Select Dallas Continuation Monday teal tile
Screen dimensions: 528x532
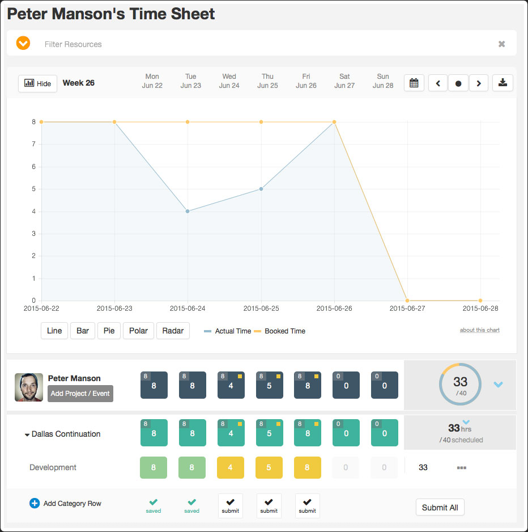[154, 433]
